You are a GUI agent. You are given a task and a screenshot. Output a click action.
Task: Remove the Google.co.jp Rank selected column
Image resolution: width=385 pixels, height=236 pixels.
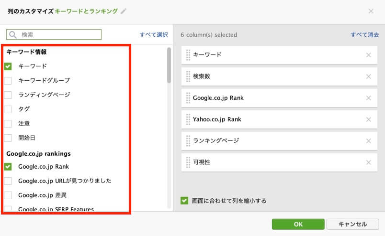click(x=368, y=98)
